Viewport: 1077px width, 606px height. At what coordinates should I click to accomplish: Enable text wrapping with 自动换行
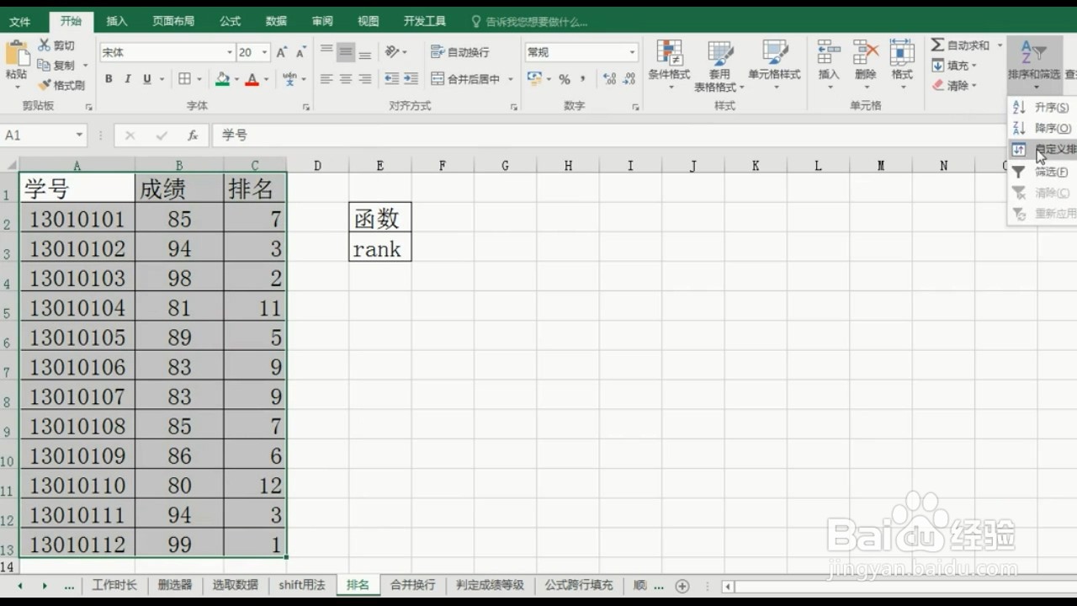click(x=459, y=51)
